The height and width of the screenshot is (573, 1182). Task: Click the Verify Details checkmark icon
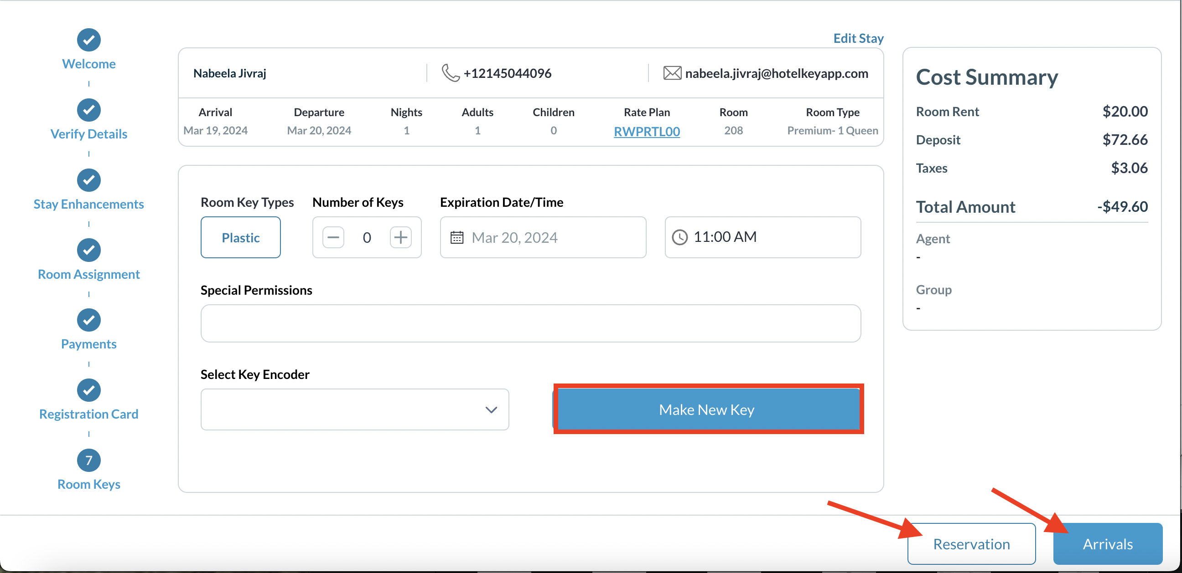[88, 110]
